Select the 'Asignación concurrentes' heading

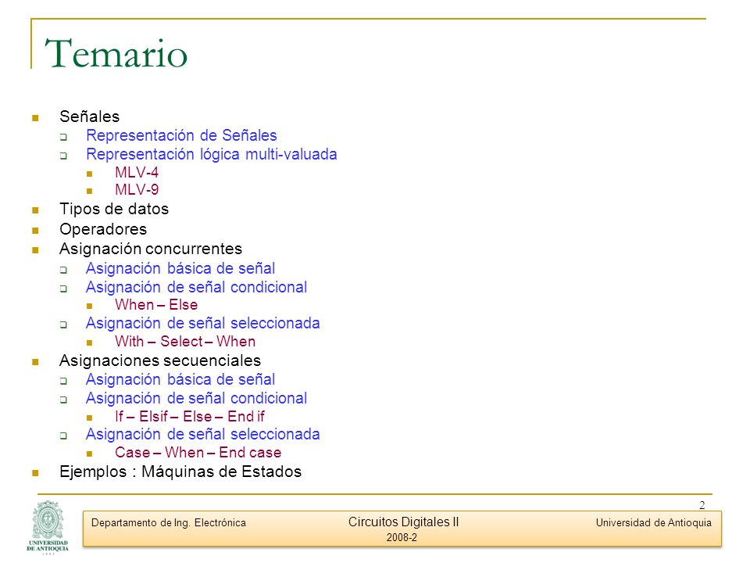point(151,249)
